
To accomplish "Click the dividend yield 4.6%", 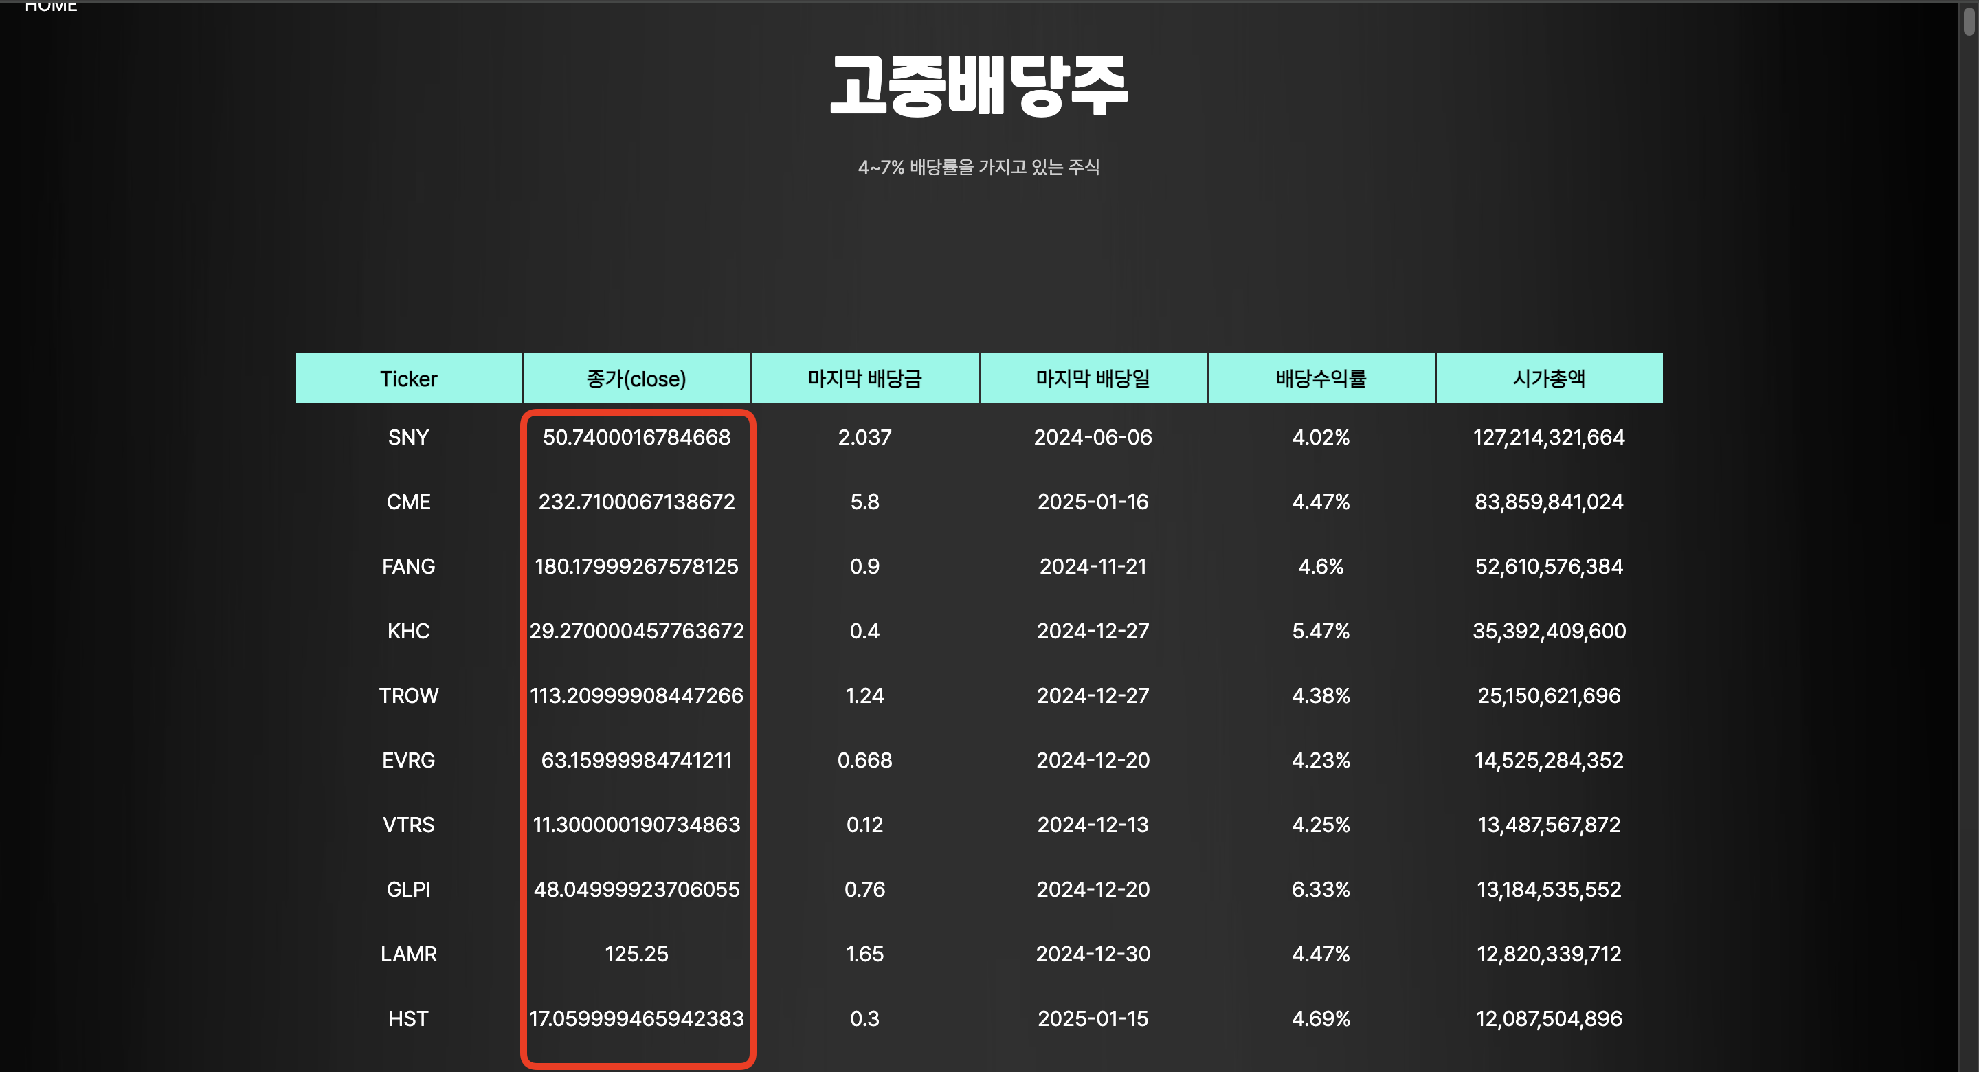I will coord(1321,566).
